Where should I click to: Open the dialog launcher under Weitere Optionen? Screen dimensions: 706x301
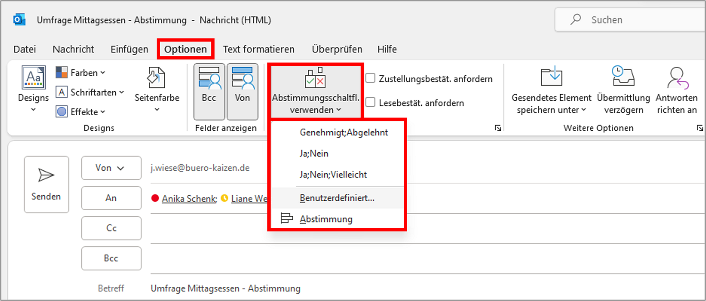pos(701,127)
